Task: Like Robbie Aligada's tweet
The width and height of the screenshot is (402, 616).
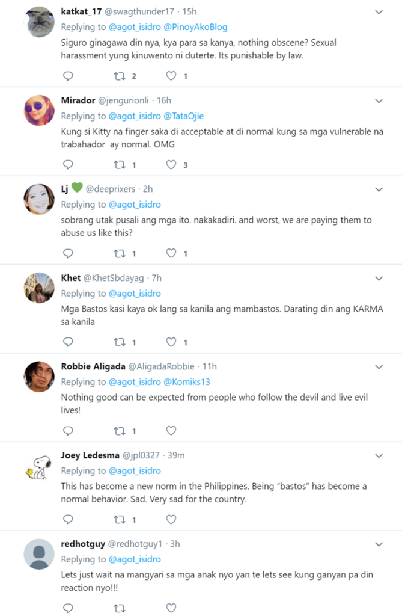Action: (171, 431)
